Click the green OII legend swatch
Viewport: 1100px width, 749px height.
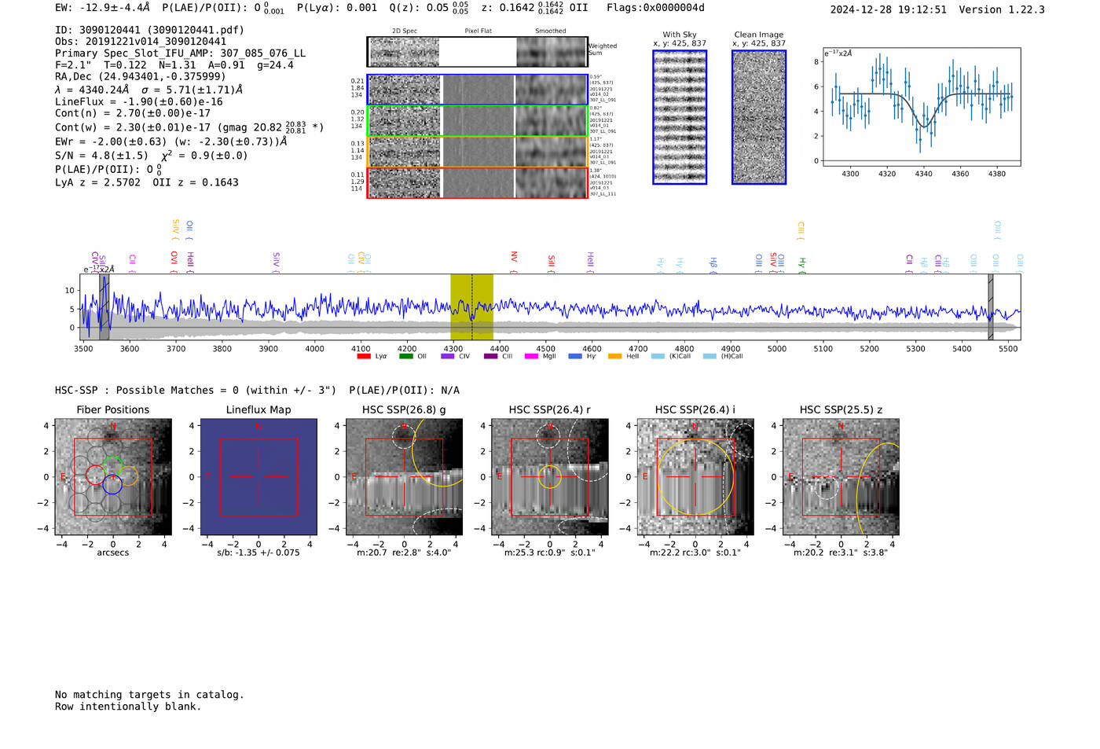click(x=405, y=356)
